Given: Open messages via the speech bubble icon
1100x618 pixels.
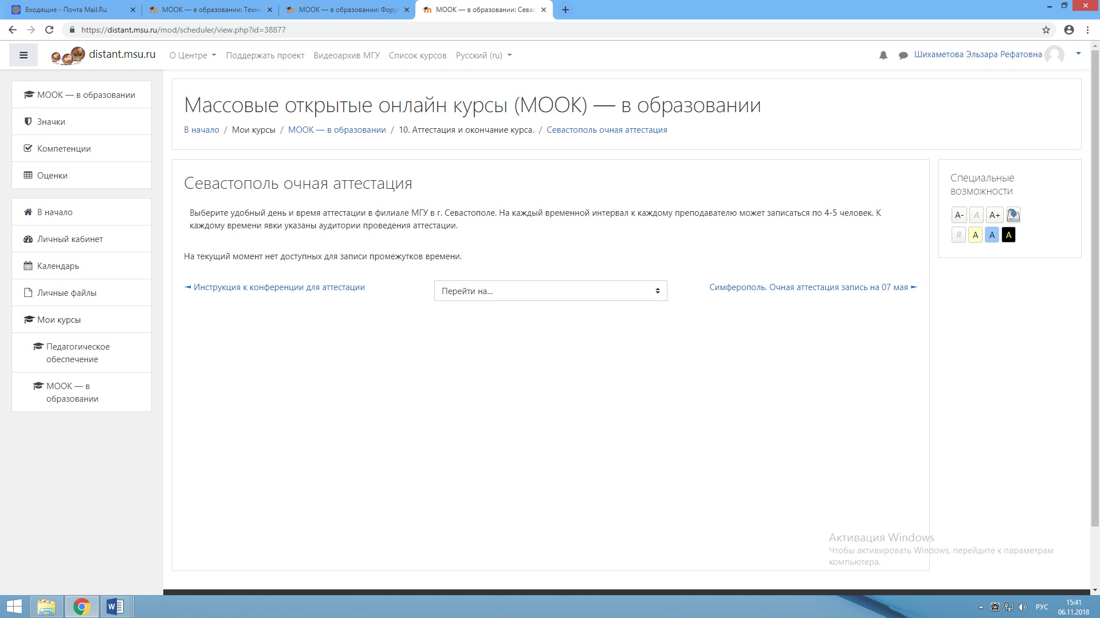Looking at the screenshot, I should point(903,56).
